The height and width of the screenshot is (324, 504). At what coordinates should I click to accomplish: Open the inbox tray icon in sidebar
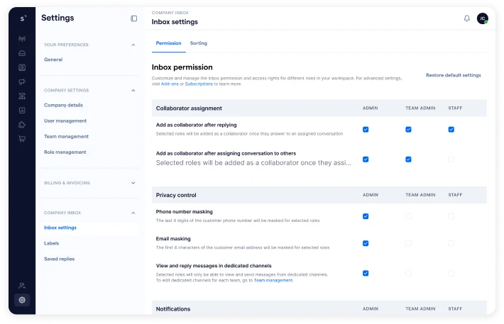[22, 53]
